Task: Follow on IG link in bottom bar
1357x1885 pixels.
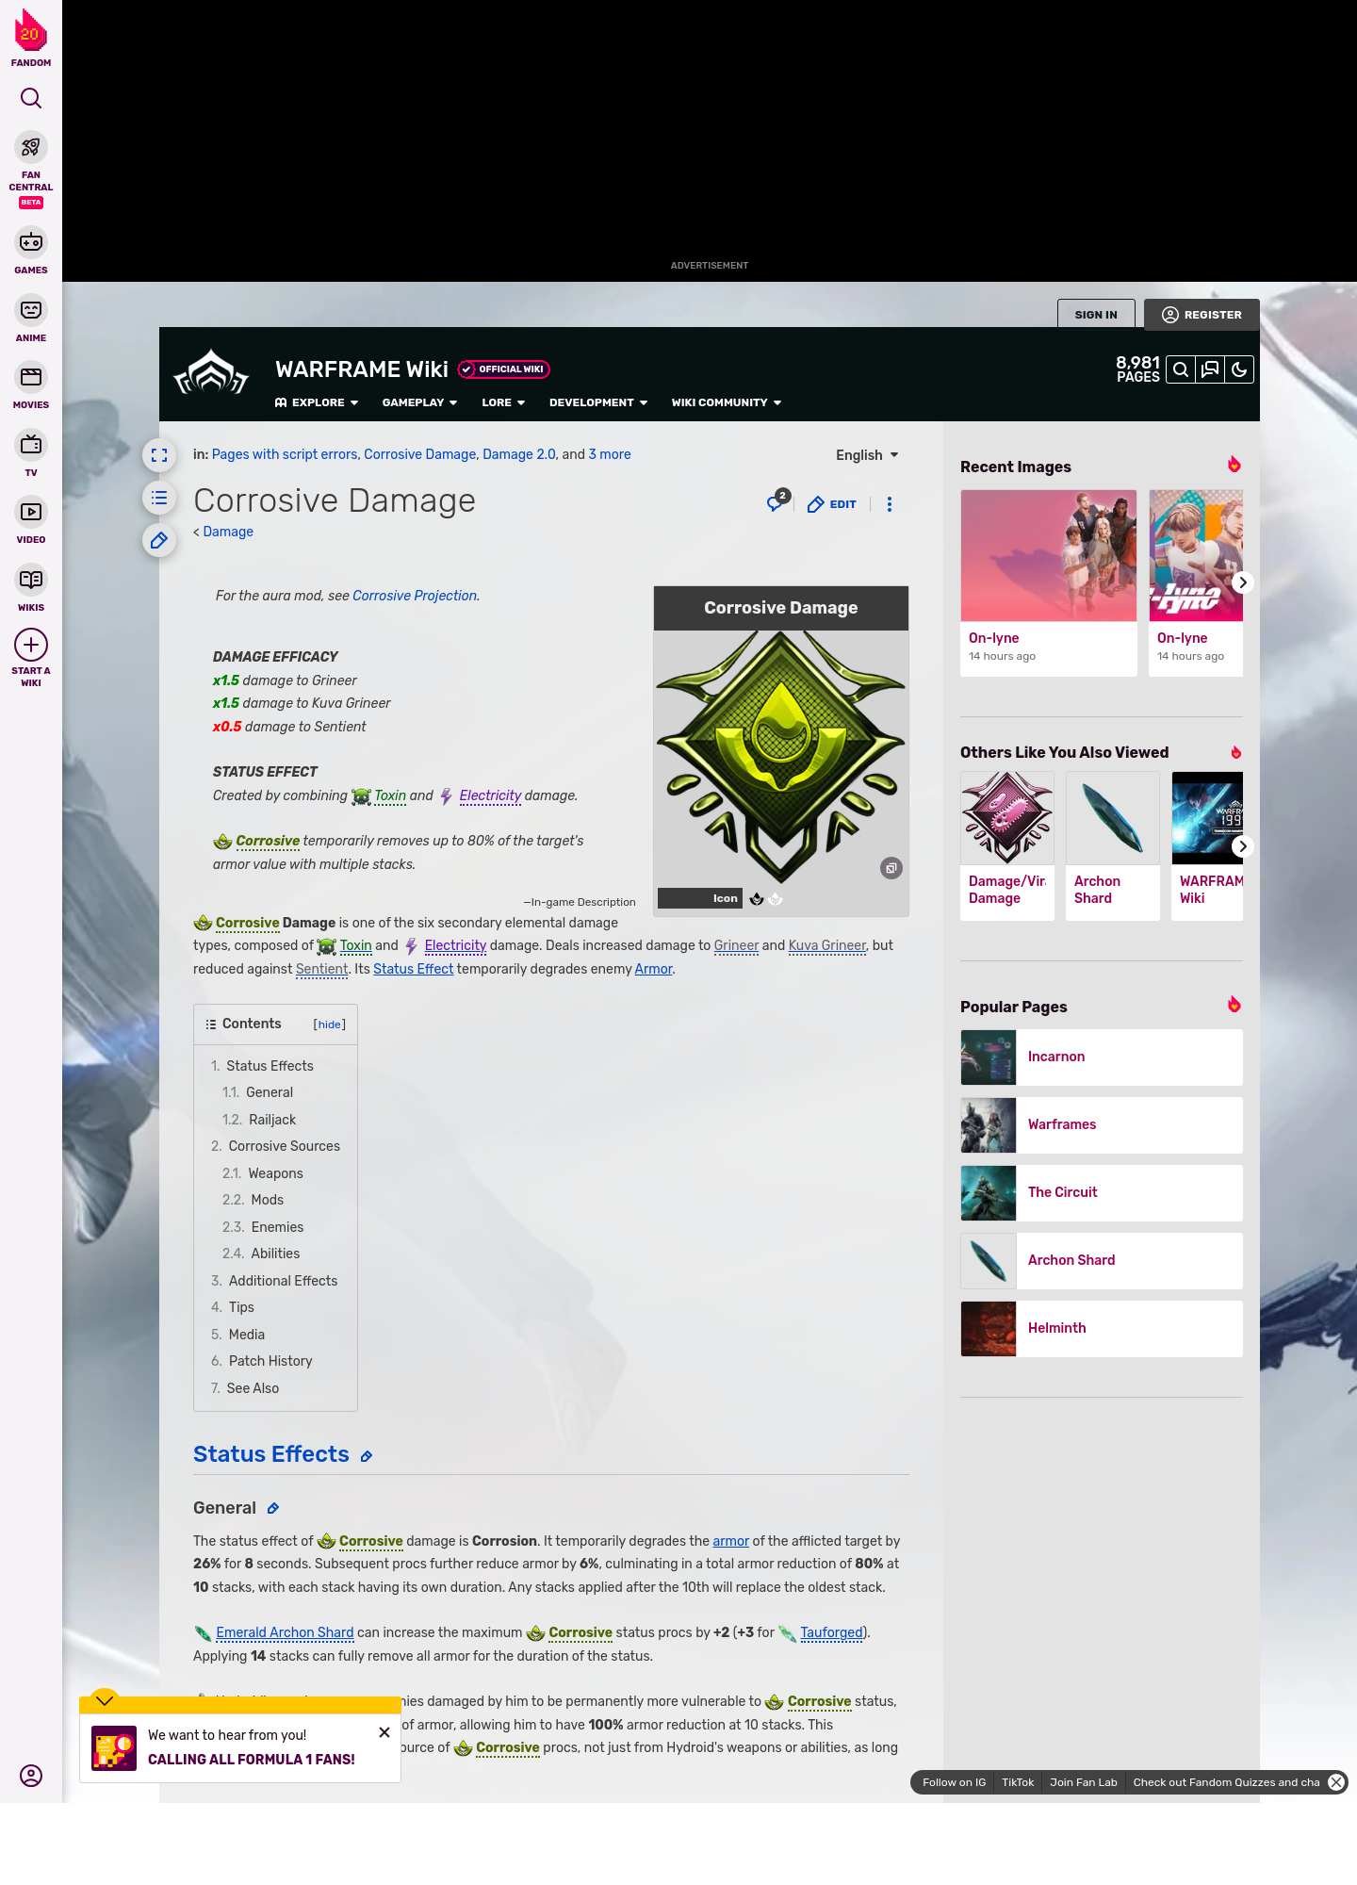Action: coord(954,1782)
